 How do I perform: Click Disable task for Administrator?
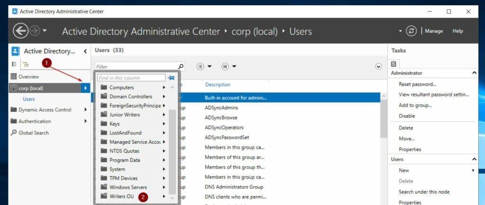407,116
